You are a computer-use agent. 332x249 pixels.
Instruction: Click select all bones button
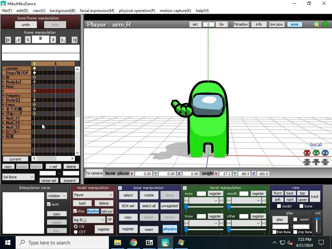(148, 206)
